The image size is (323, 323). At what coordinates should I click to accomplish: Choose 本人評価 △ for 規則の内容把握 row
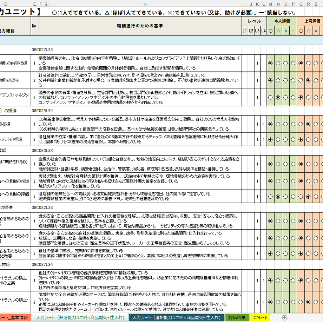click(x=278, y=63)
